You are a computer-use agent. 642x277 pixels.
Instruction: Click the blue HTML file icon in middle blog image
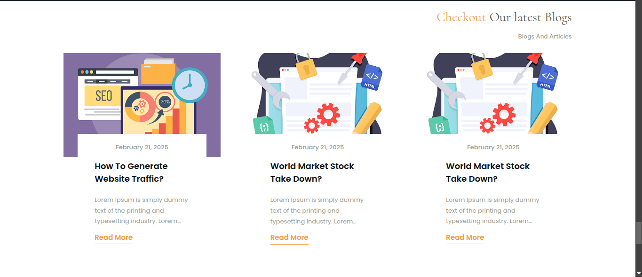[372, 77]
